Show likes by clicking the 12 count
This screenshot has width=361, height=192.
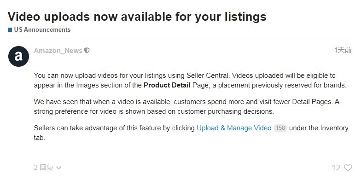click(x=336, y=168)
